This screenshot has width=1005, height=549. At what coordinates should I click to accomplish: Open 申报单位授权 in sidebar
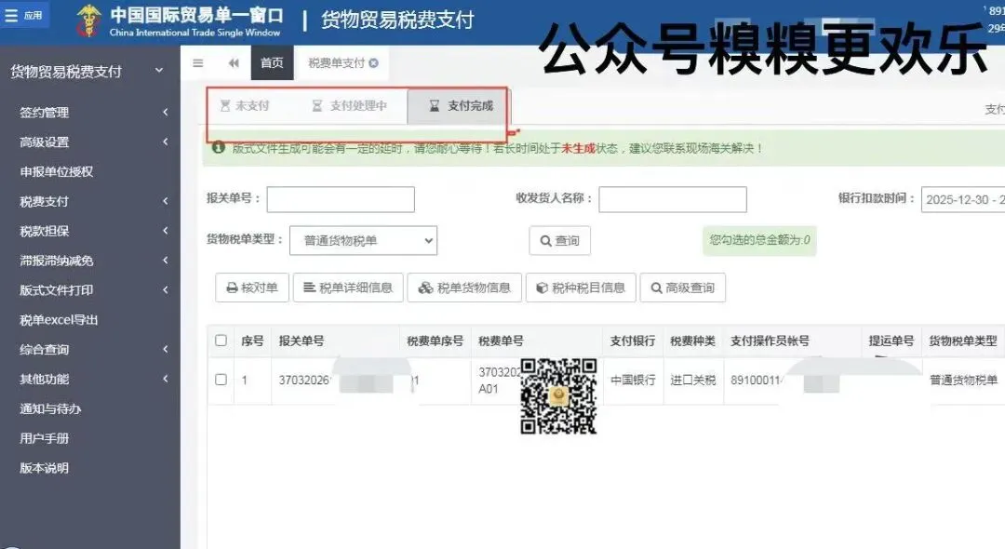coord(57,172)
